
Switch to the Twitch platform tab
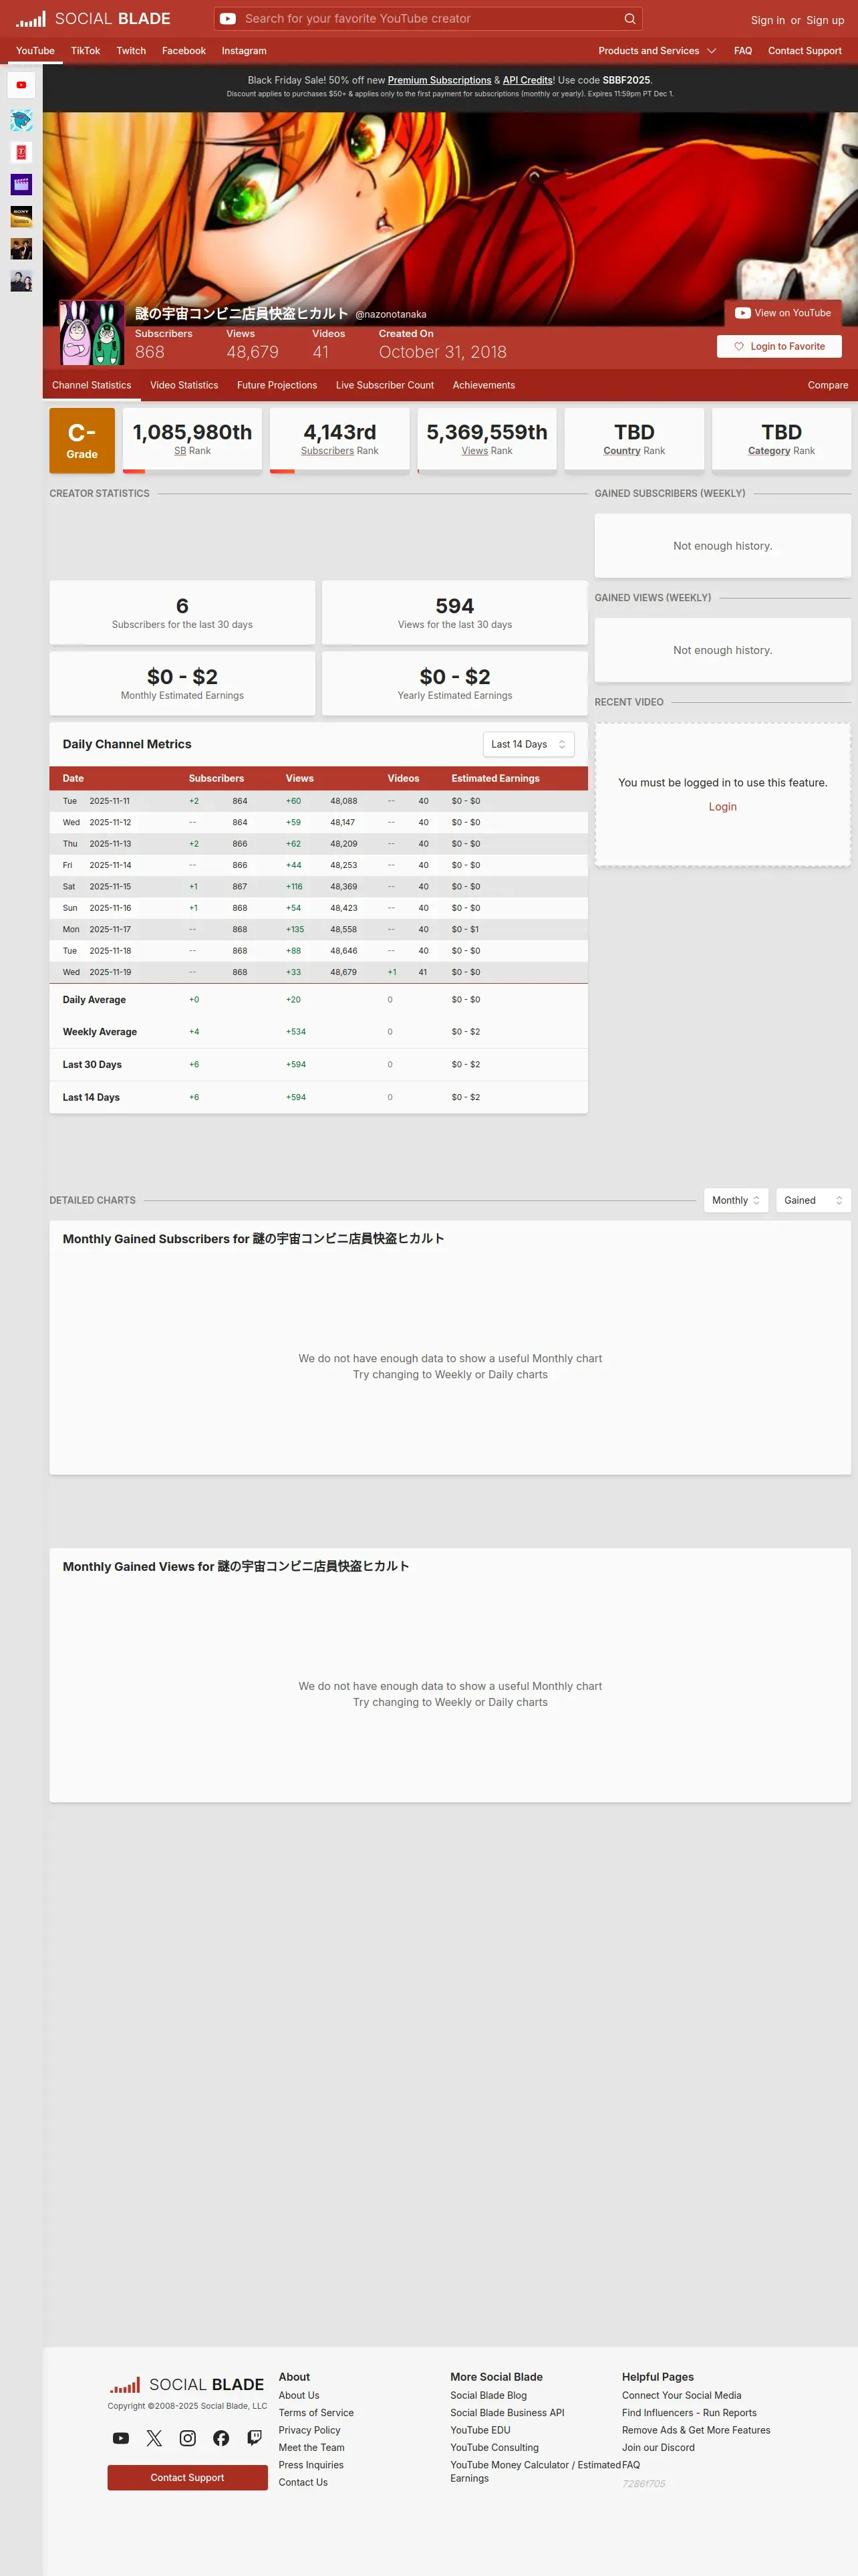131,51
